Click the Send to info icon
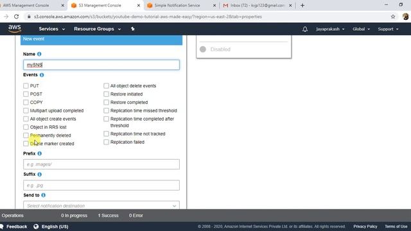This screenshot has height=231, width=411. click(44, 195)
